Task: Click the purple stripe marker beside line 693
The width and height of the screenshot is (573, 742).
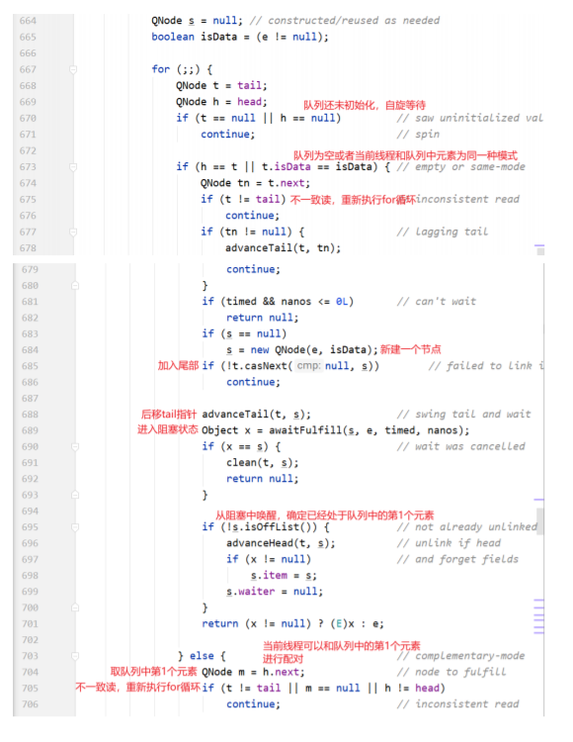Action: point(539,500)
